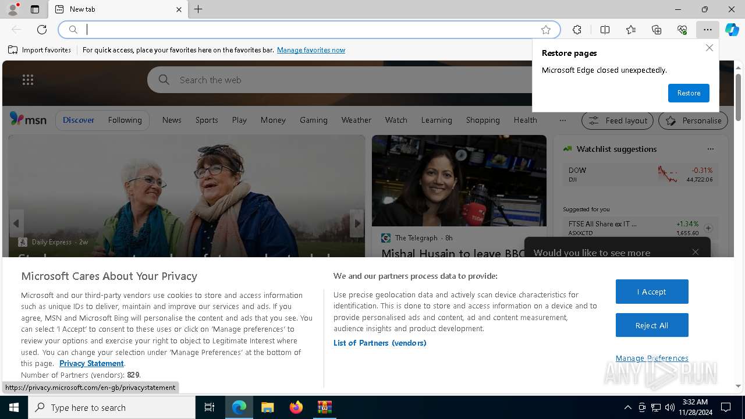Open the volume control
The height and width of the screenshot is (419, 745).
point(670,407)
